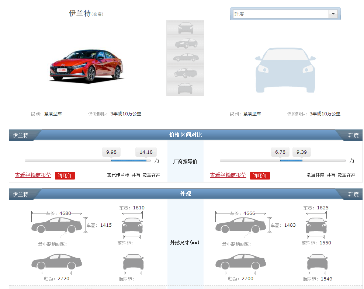Viewport: 364px width, 289px height.
Task: Click 车长: 4680 dimension text
Action: [x=59, y=213]
